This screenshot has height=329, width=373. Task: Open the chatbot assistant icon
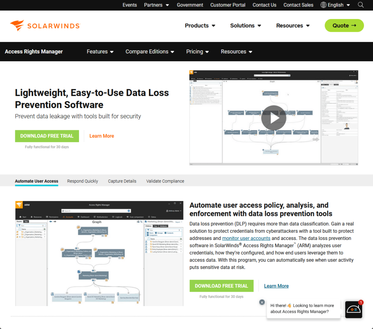[353, 309]
